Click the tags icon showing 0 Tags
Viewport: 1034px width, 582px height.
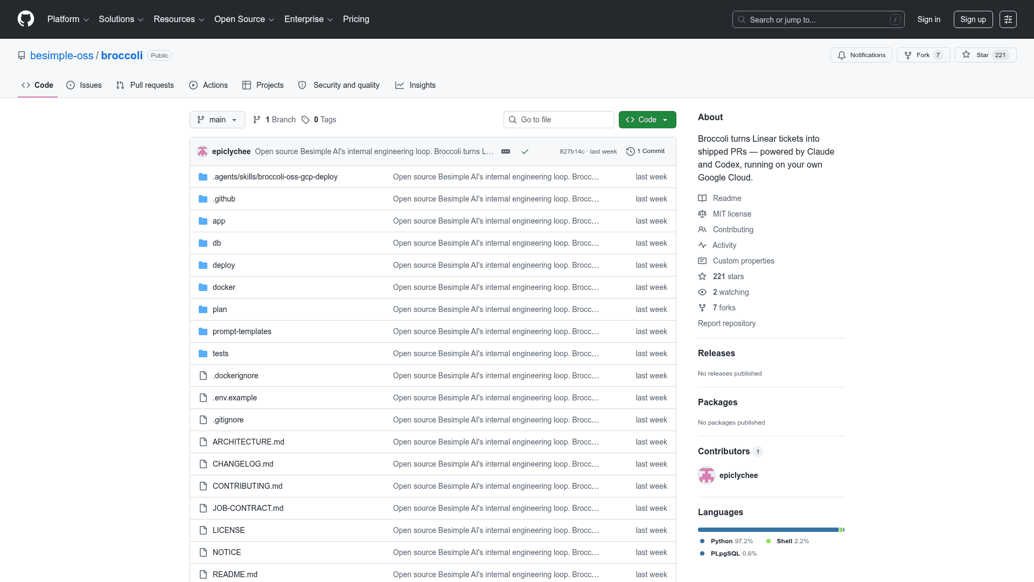point(306,120)
